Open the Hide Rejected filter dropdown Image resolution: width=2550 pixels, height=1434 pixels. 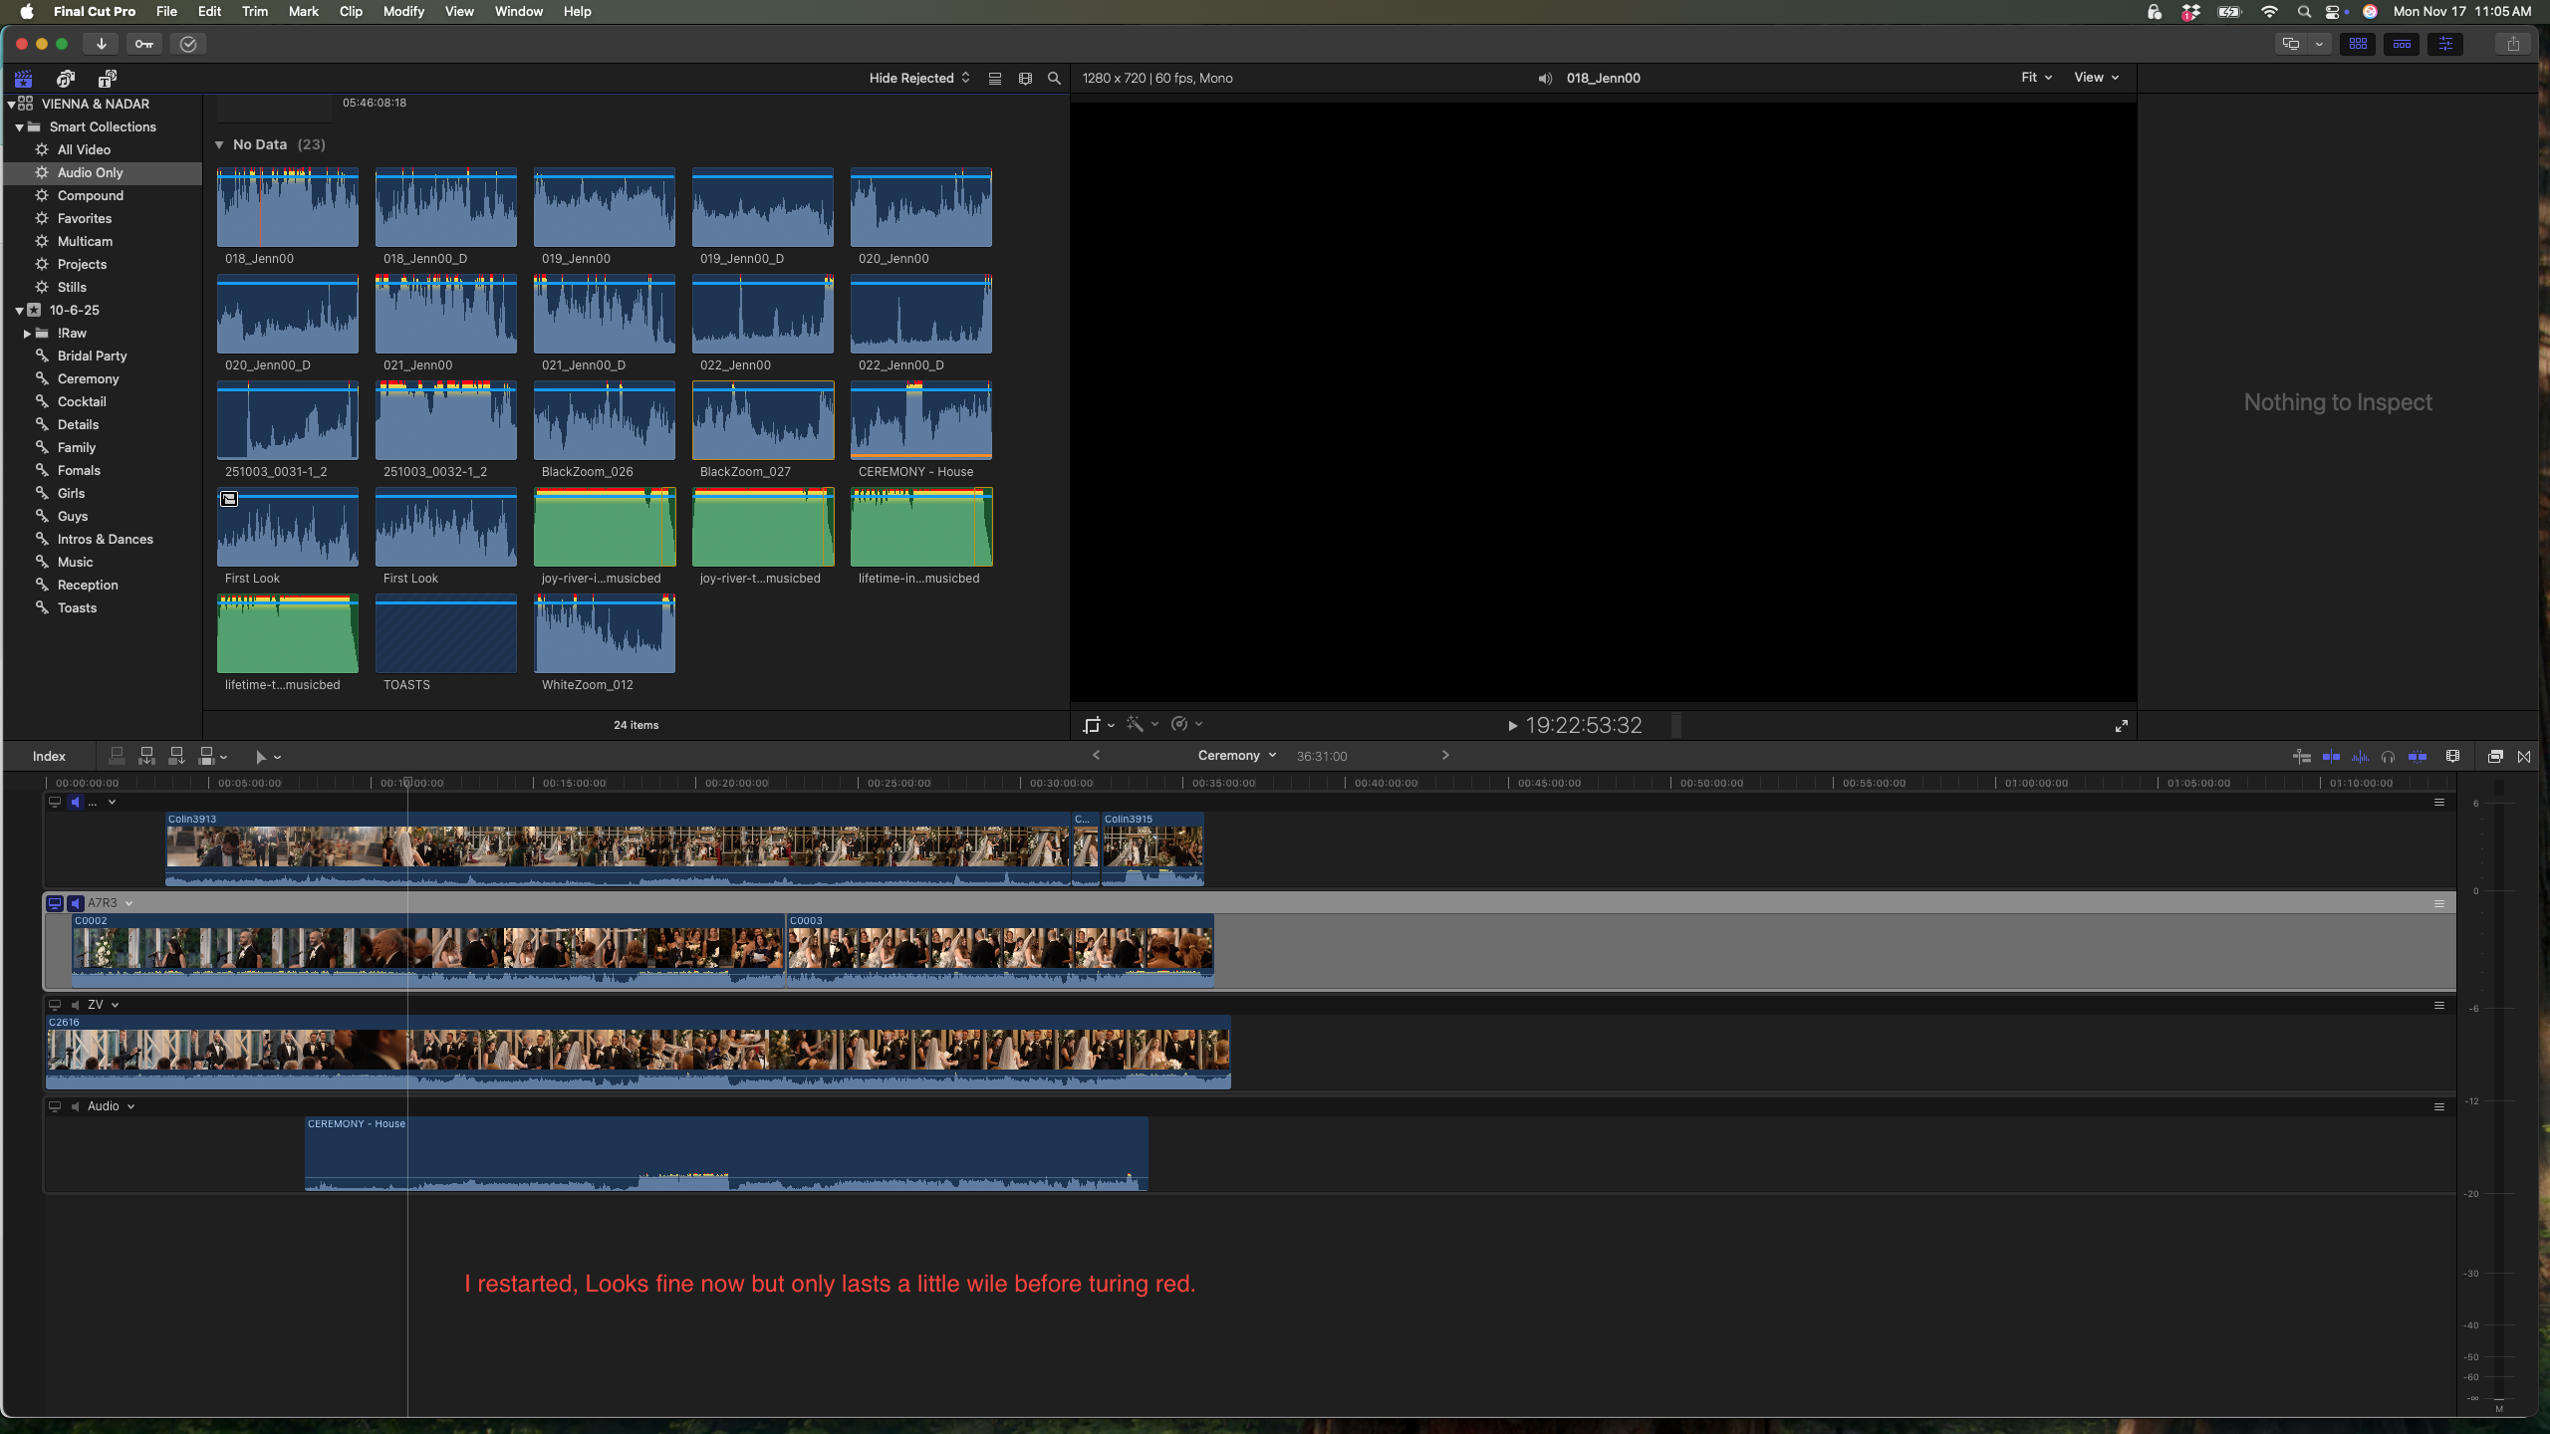pos(918,79)
